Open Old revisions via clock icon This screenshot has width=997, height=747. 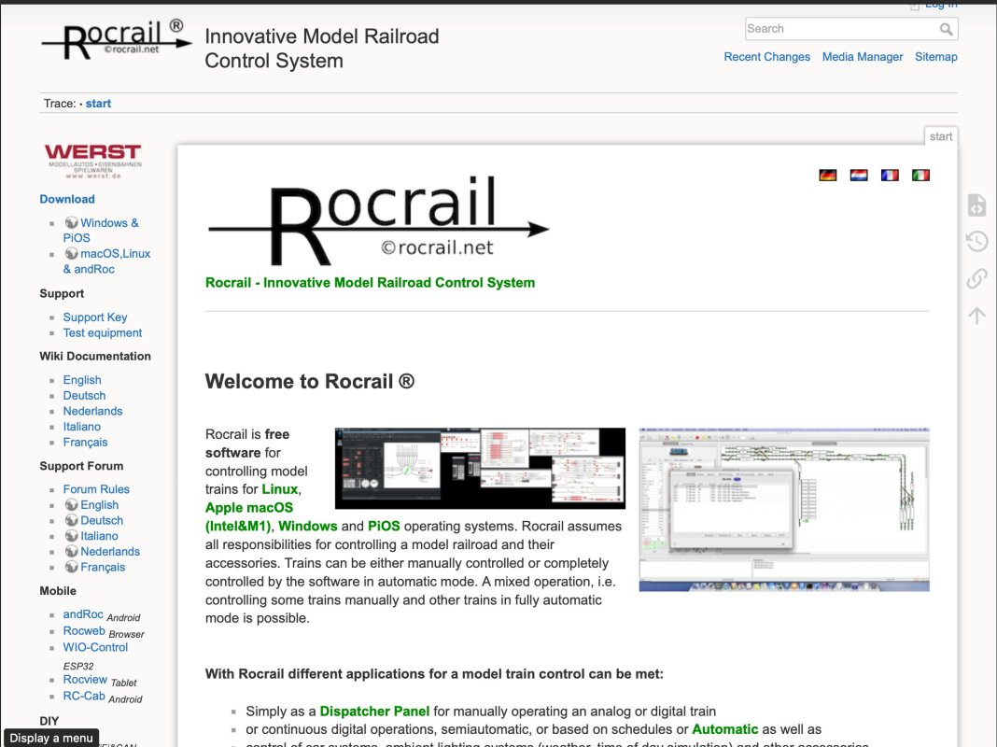976,241
